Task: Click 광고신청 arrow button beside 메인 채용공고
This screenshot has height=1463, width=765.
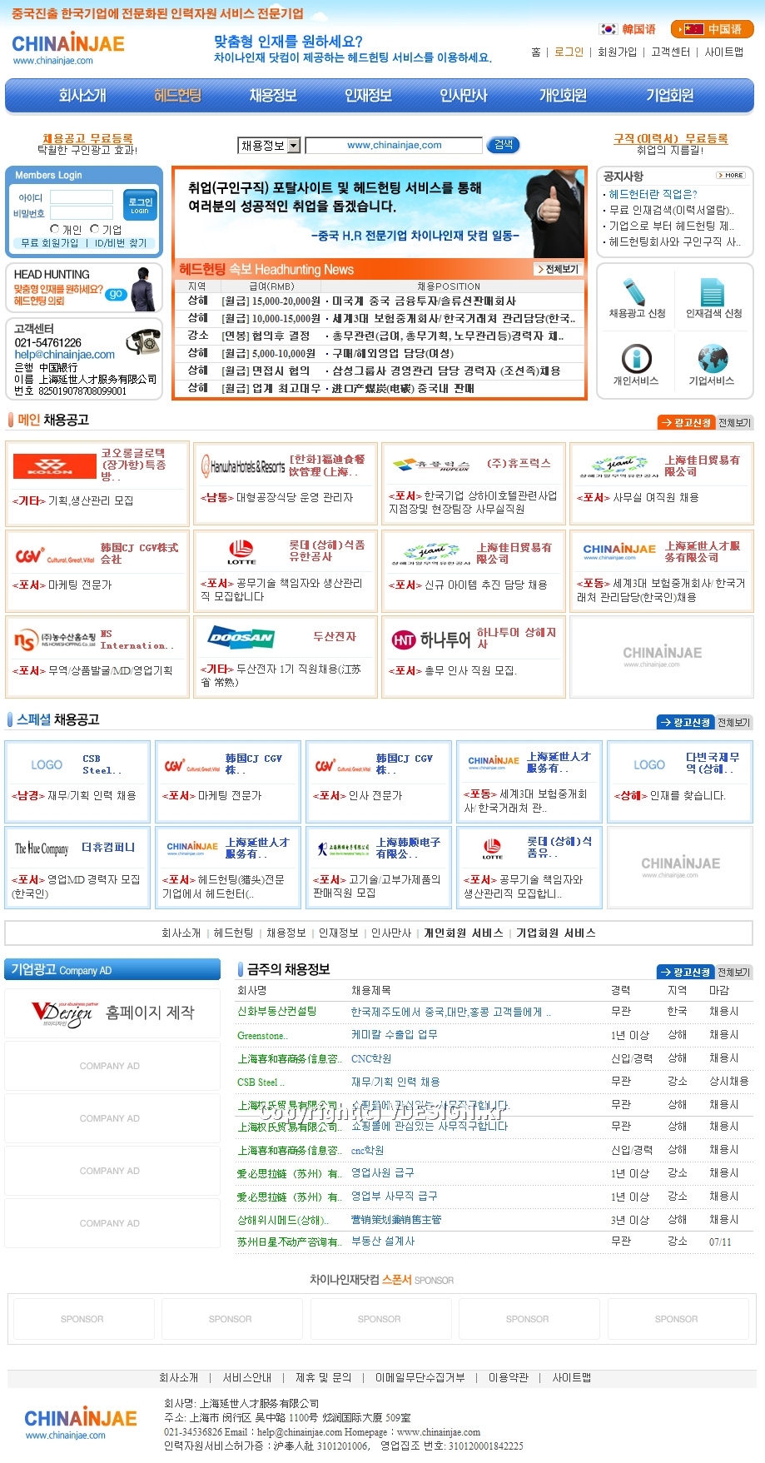Action: (686, 423)
